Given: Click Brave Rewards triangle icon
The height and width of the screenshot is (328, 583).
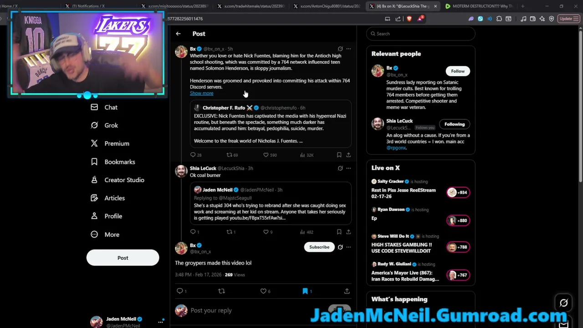Looking at the screenshot, I should pyautogui.click(x=420, y=19).
